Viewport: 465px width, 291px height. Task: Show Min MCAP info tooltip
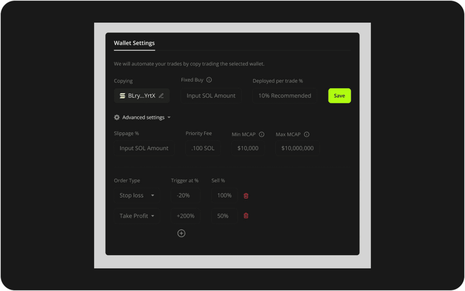(261, 134)
